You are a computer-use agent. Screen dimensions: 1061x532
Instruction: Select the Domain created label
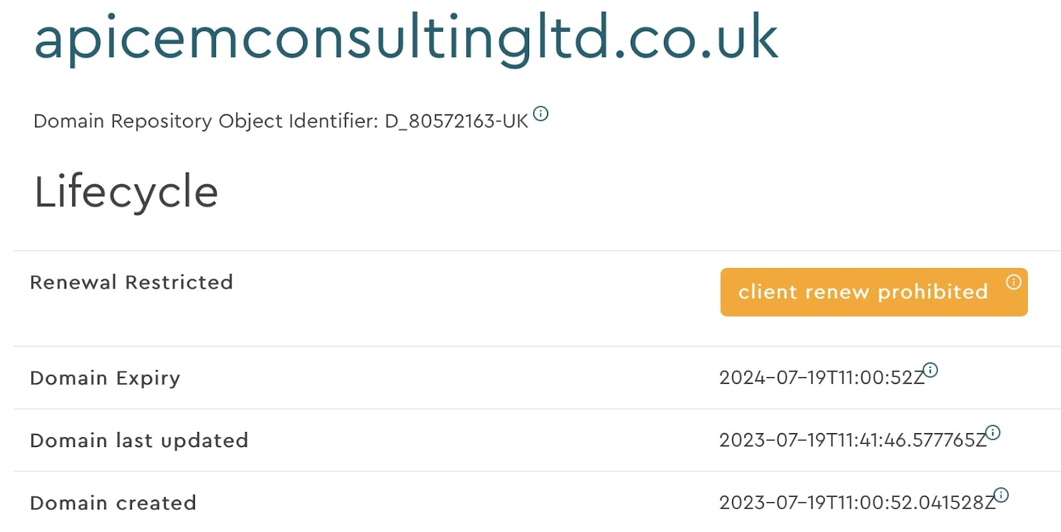pos(113,503)
